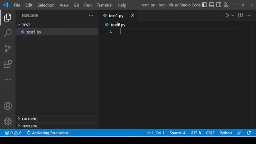Click line number 1 in the gutter
This screenshot has height=144, width=256.
coord(111,31)
